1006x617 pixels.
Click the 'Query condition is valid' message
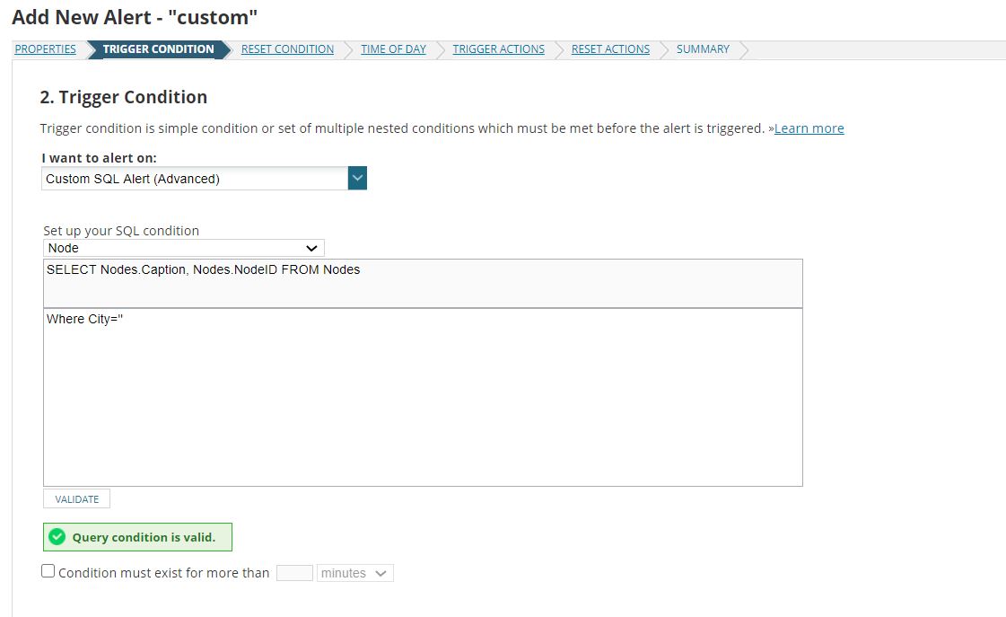click(144, 537)
